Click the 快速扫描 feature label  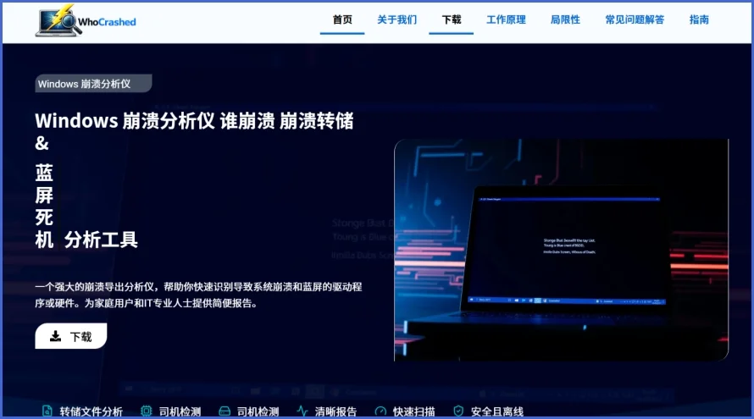413,411
